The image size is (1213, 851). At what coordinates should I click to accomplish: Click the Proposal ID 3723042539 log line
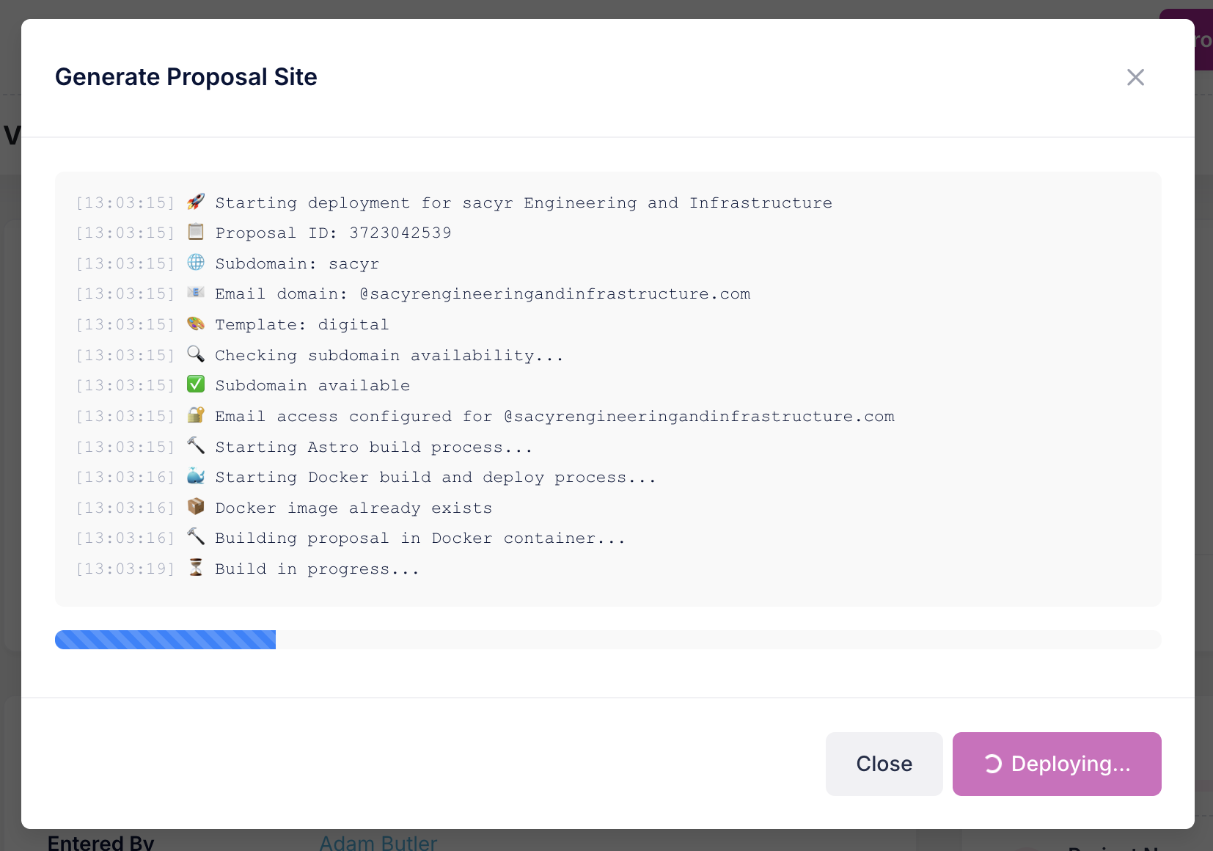click(333, 233)
